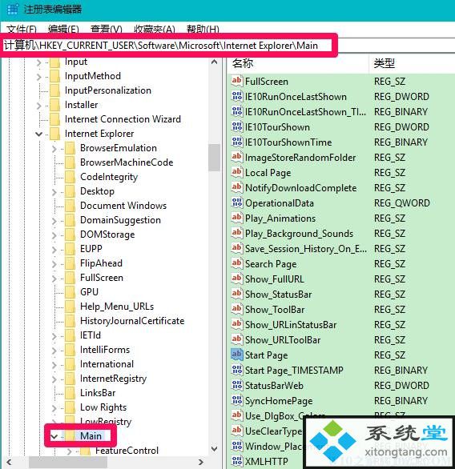Collapse the Internet Explorer tree node

tap(39, 134)
